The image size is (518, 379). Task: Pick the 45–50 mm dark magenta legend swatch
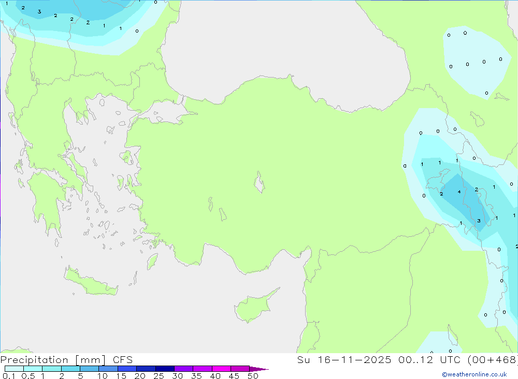coord(240,369)
